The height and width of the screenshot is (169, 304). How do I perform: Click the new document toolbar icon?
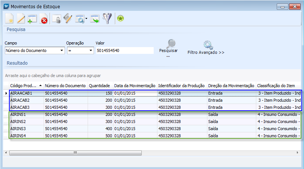[9, 19]
